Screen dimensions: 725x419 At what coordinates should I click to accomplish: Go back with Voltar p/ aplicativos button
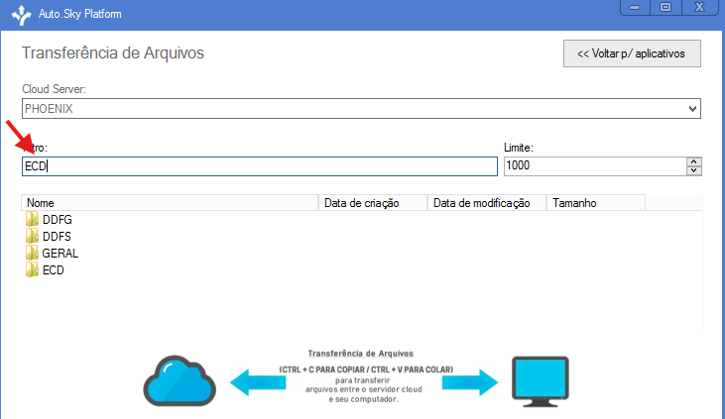632,53
